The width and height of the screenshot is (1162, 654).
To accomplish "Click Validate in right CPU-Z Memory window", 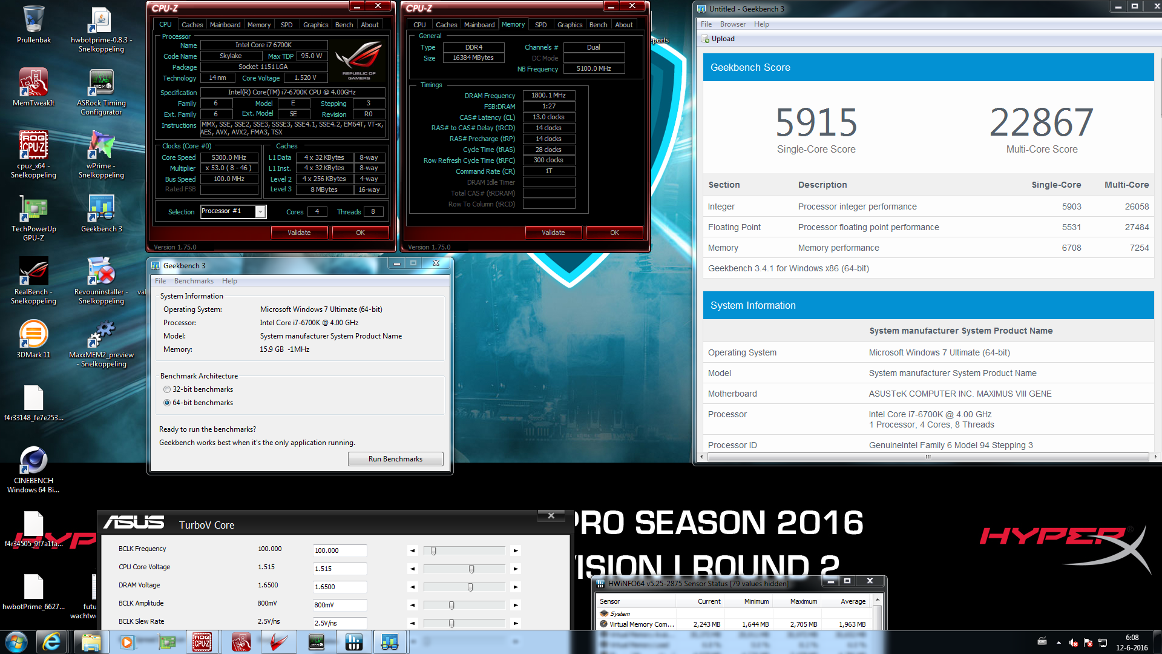I will click(x=553, y=233).
